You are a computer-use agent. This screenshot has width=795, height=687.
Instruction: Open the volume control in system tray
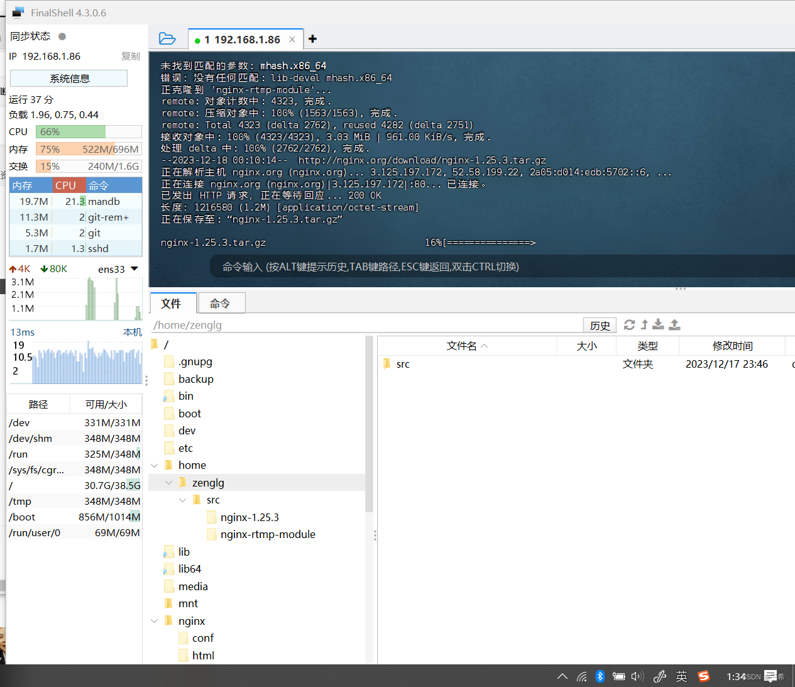tap(637, 676)
